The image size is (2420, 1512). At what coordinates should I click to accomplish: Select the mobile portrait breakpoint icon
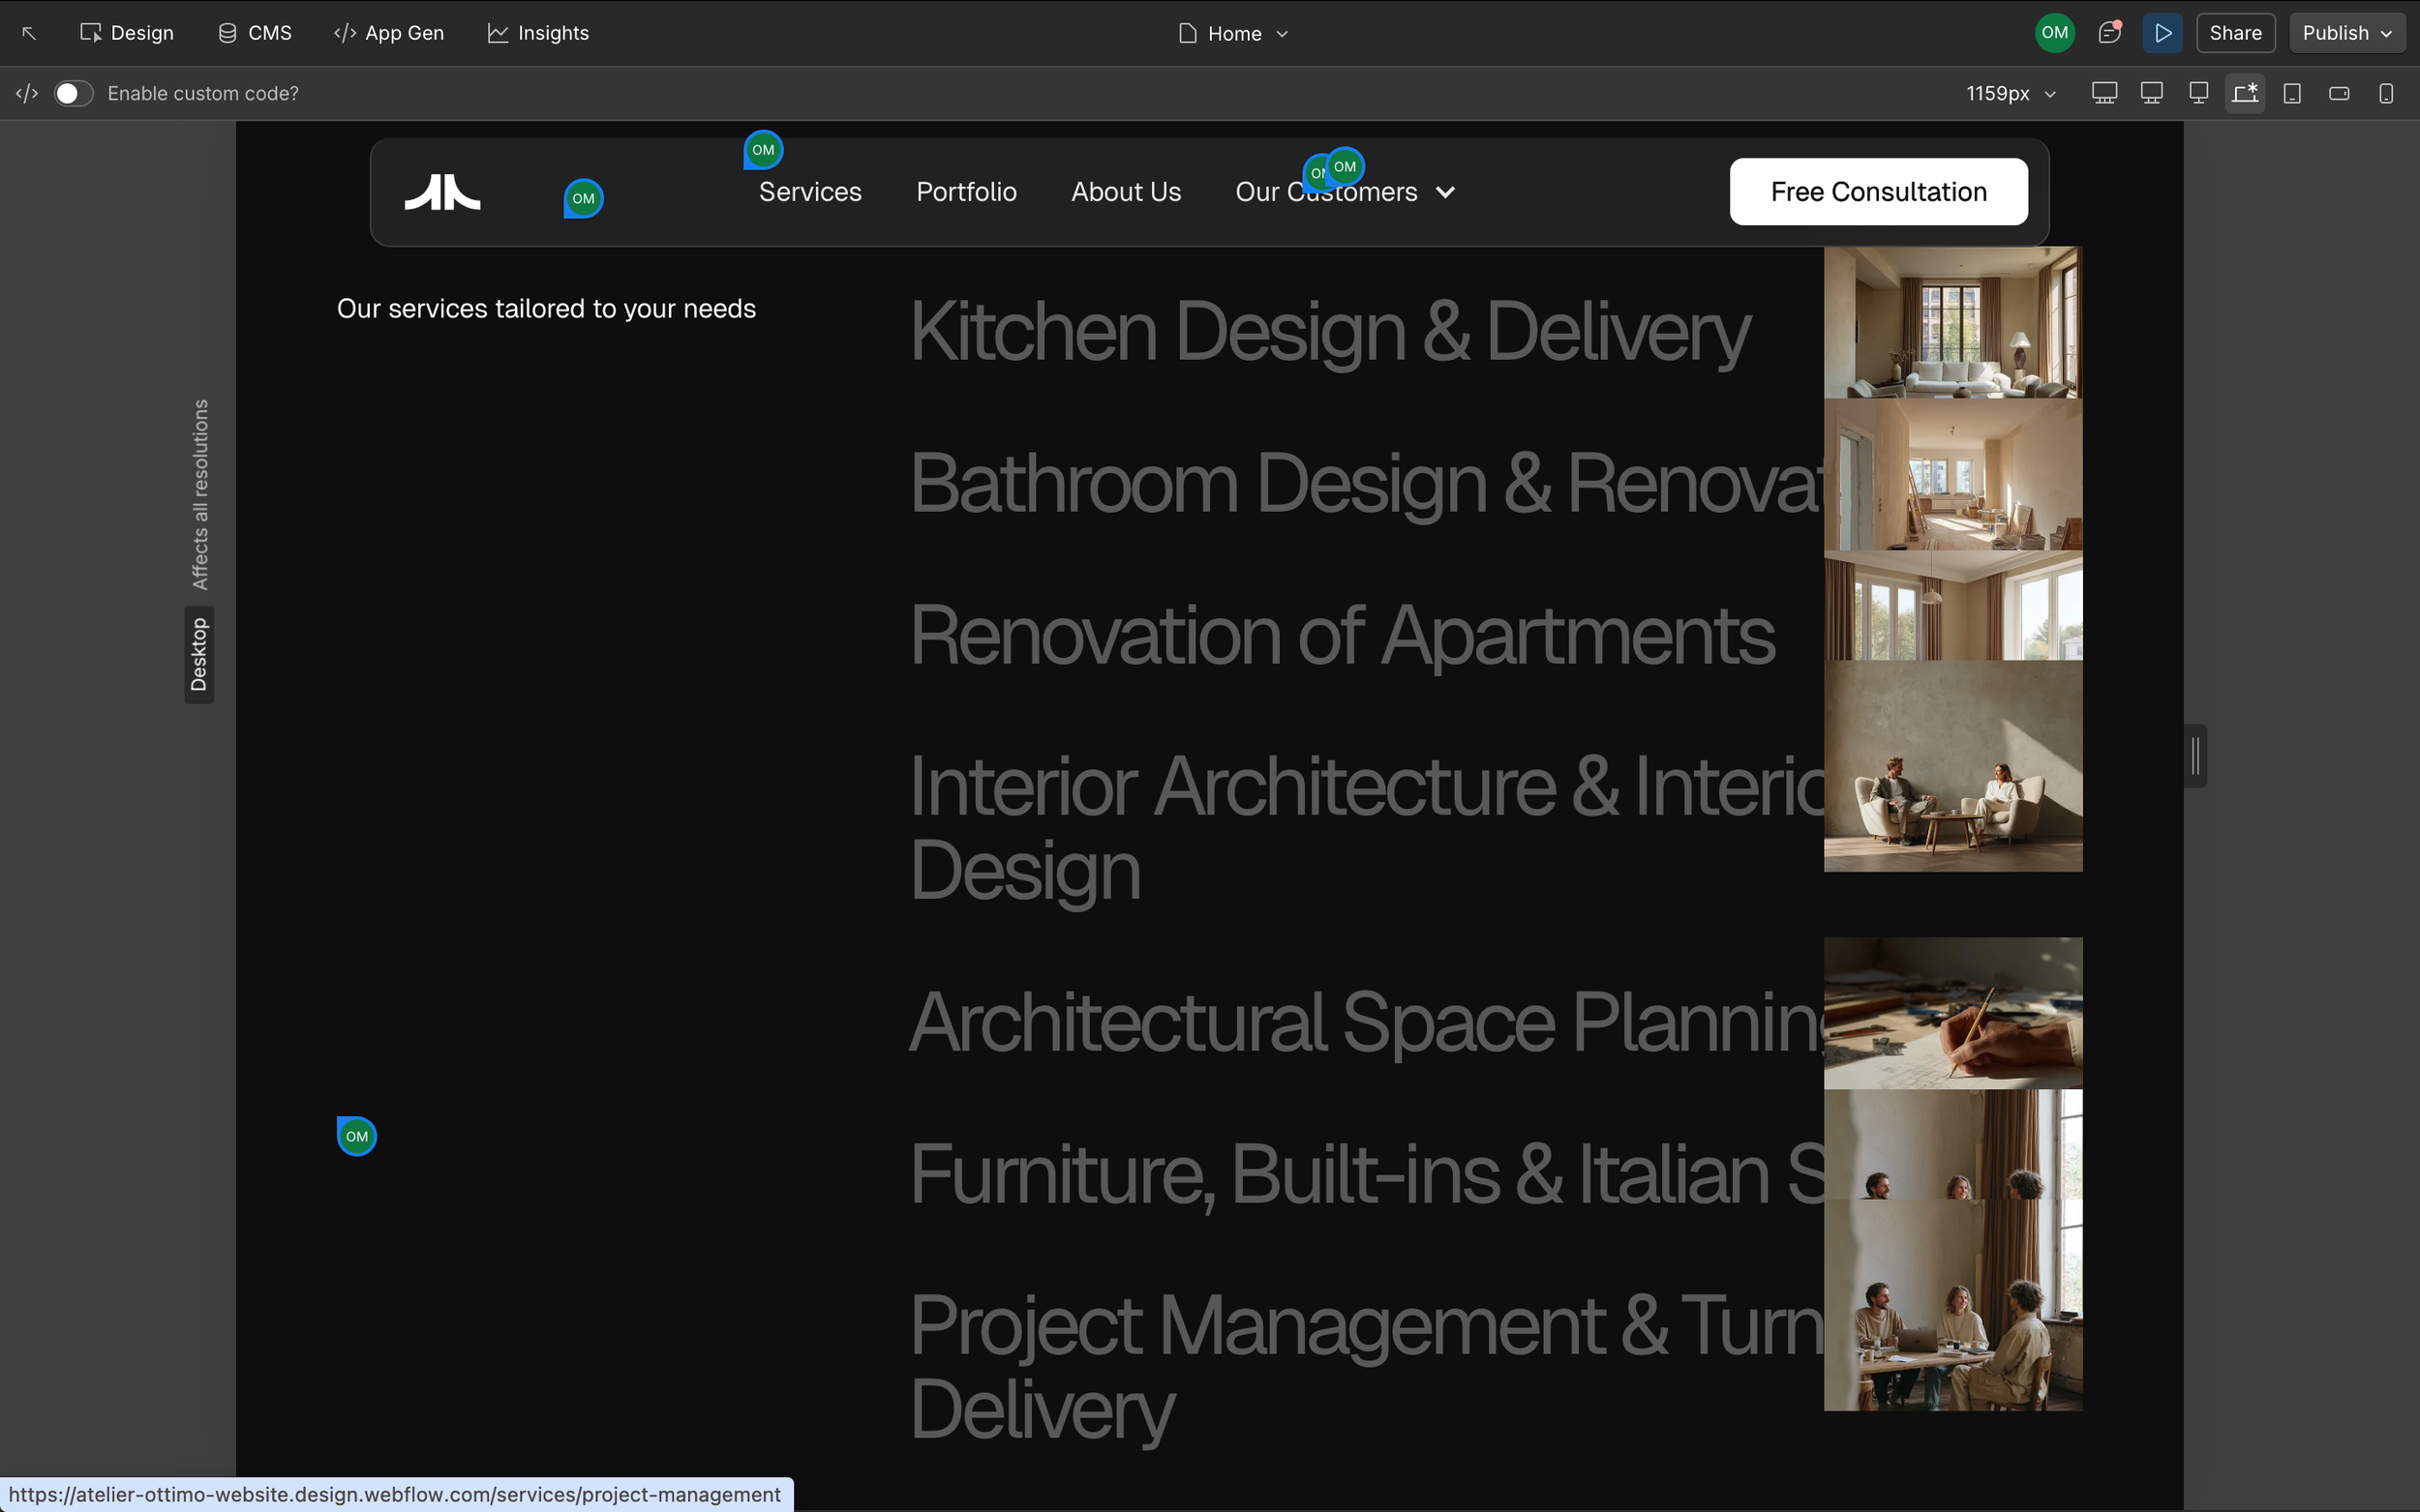click(x=2386, y=93)
